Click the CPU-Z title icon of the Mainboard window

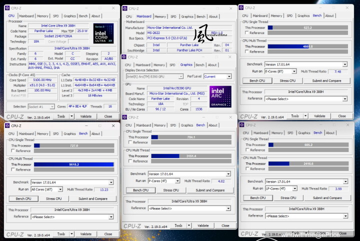point(125,8)
